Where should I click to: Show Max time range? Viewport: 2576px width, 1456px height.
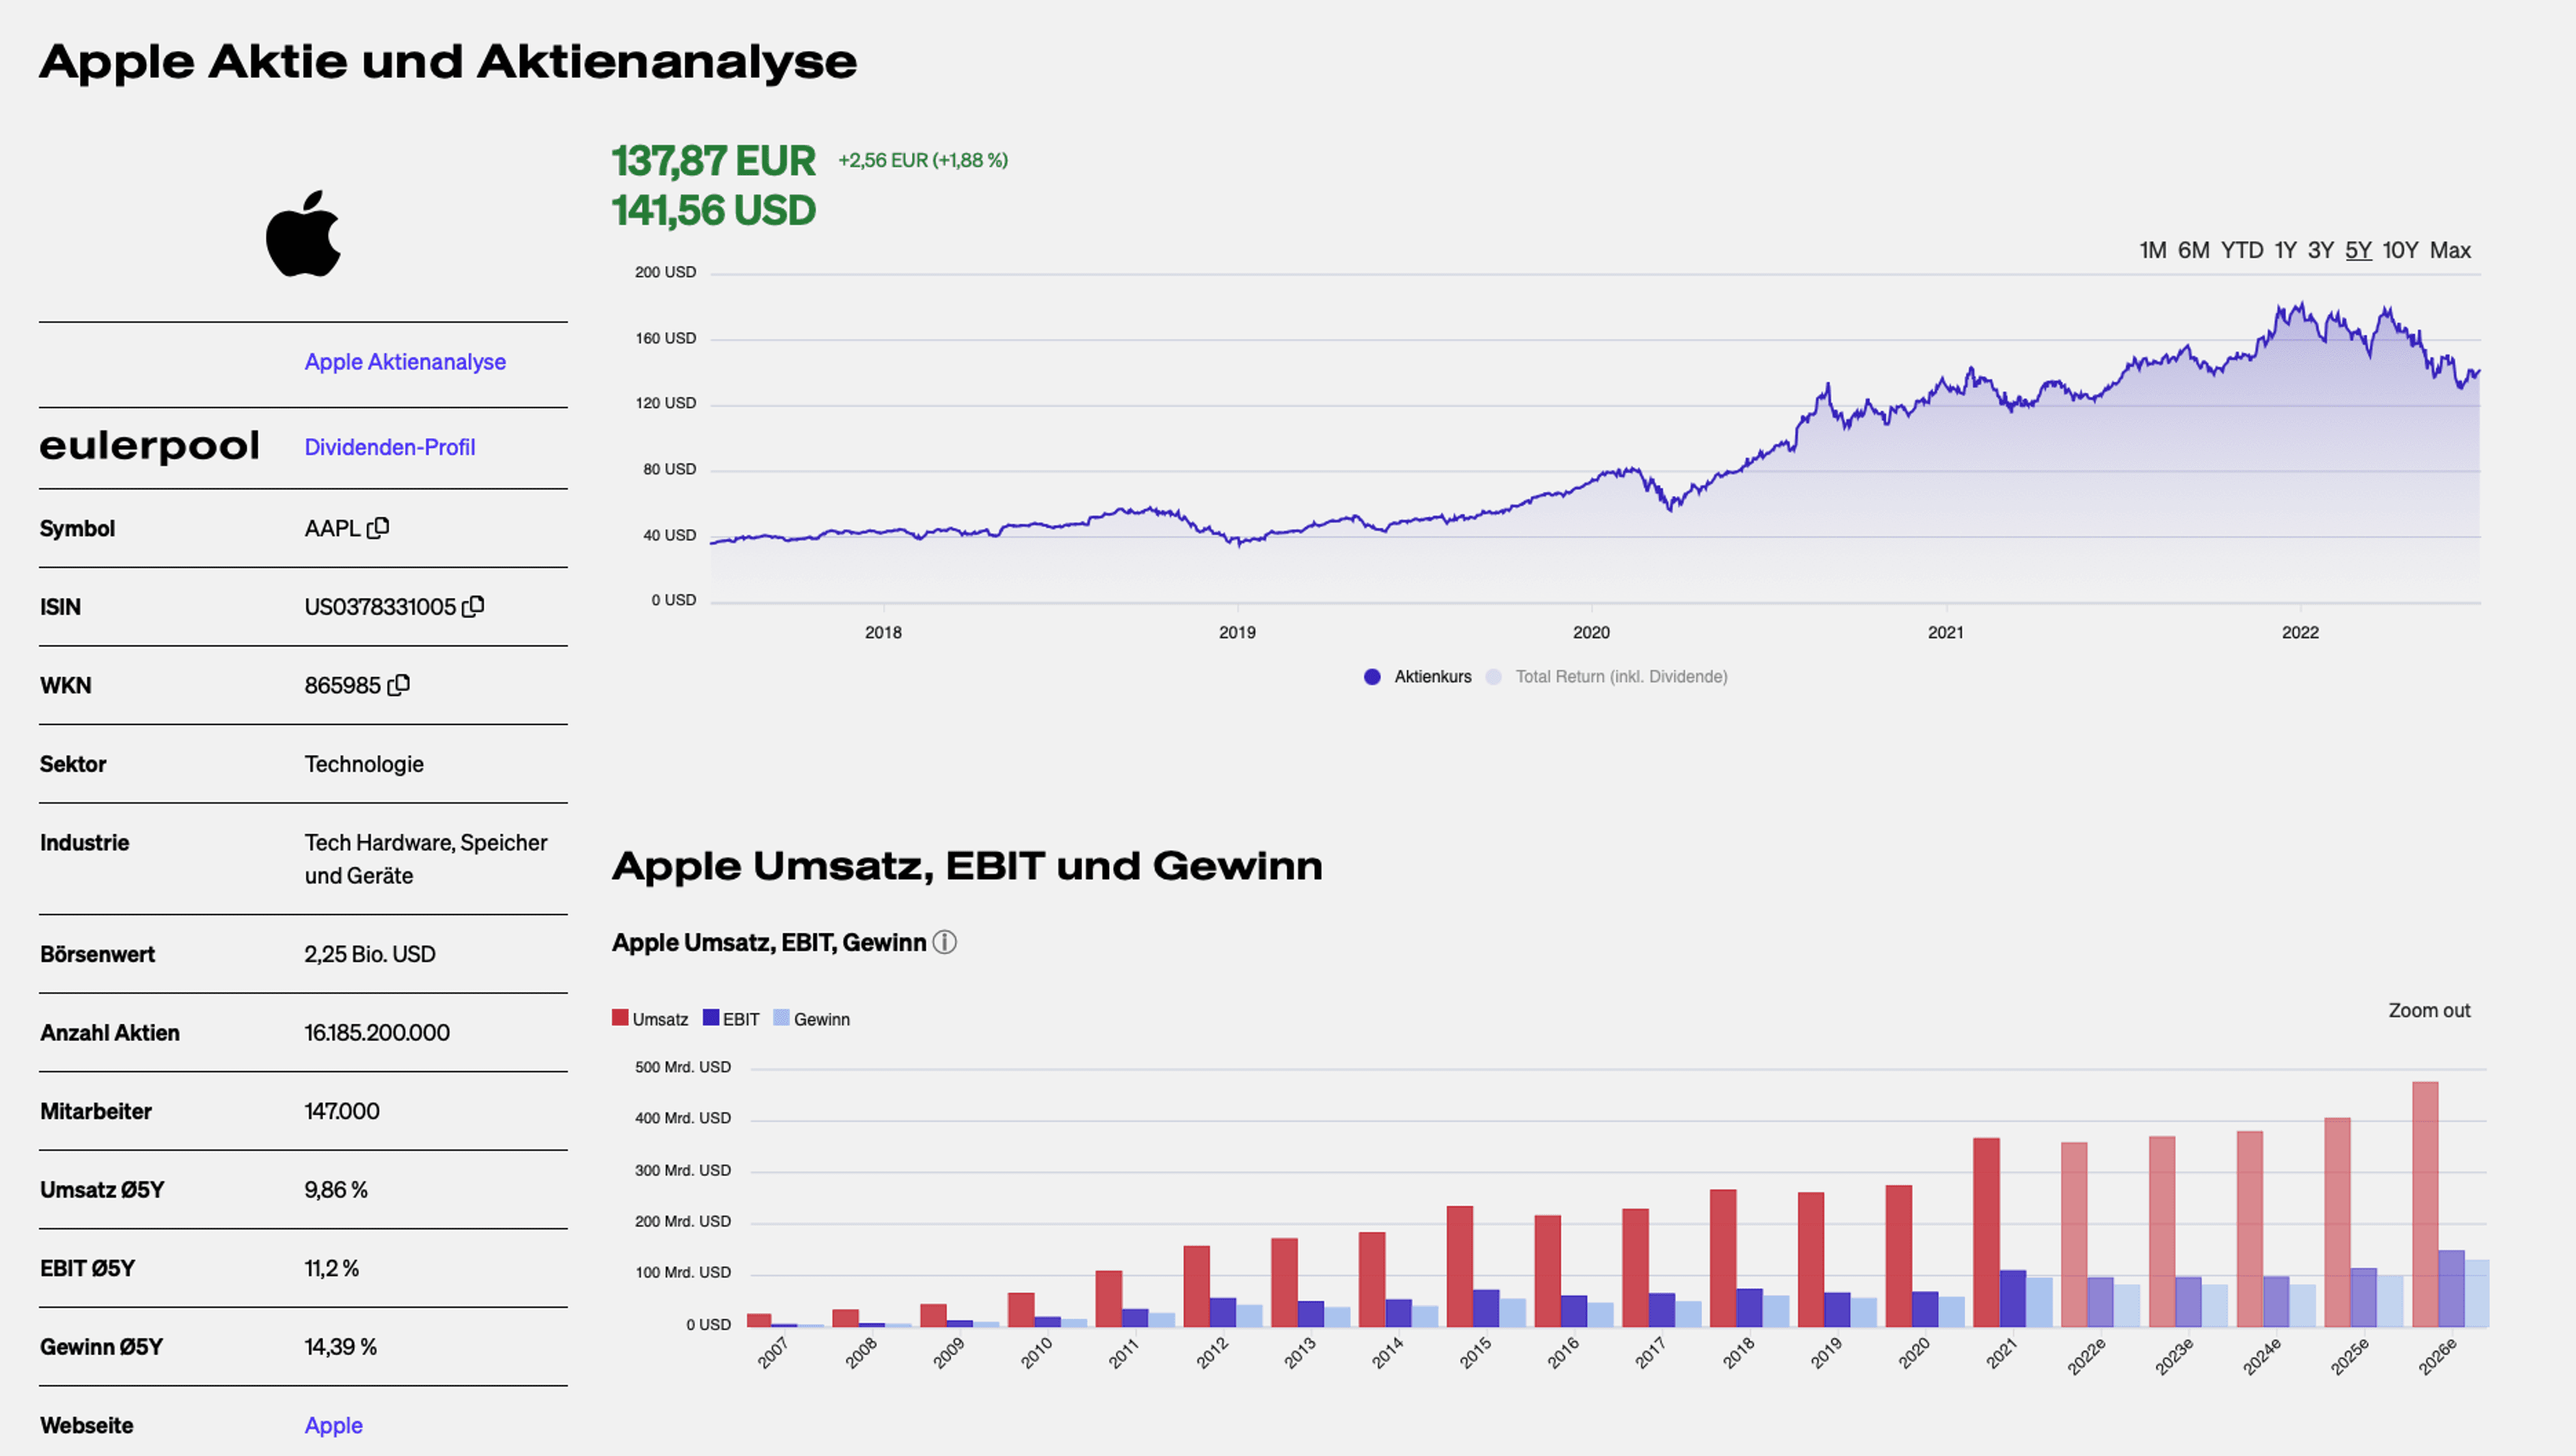tap(2449, 250)
